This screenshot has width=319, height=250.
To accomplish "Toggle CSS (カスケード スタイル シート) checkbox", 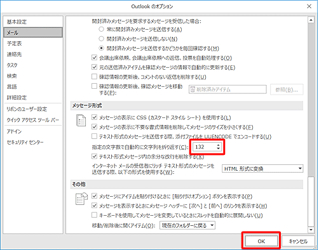I will coord(94,117).
